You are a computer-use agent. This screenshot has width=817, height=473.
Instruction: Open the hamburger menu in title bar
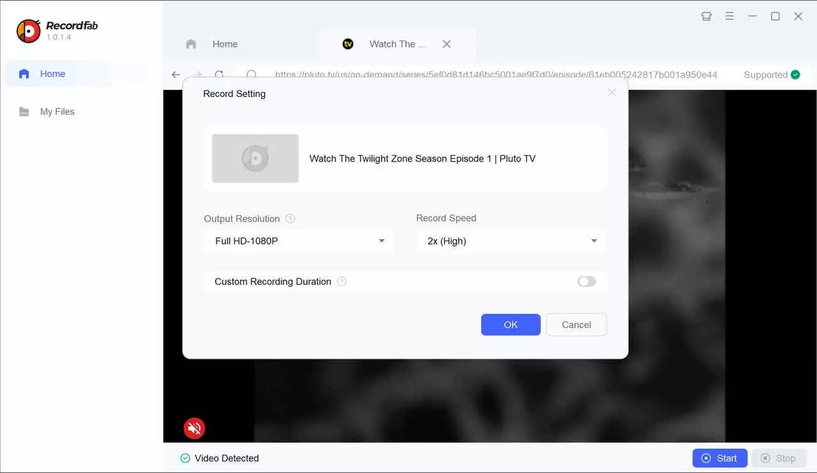click(x=730, y=17)
